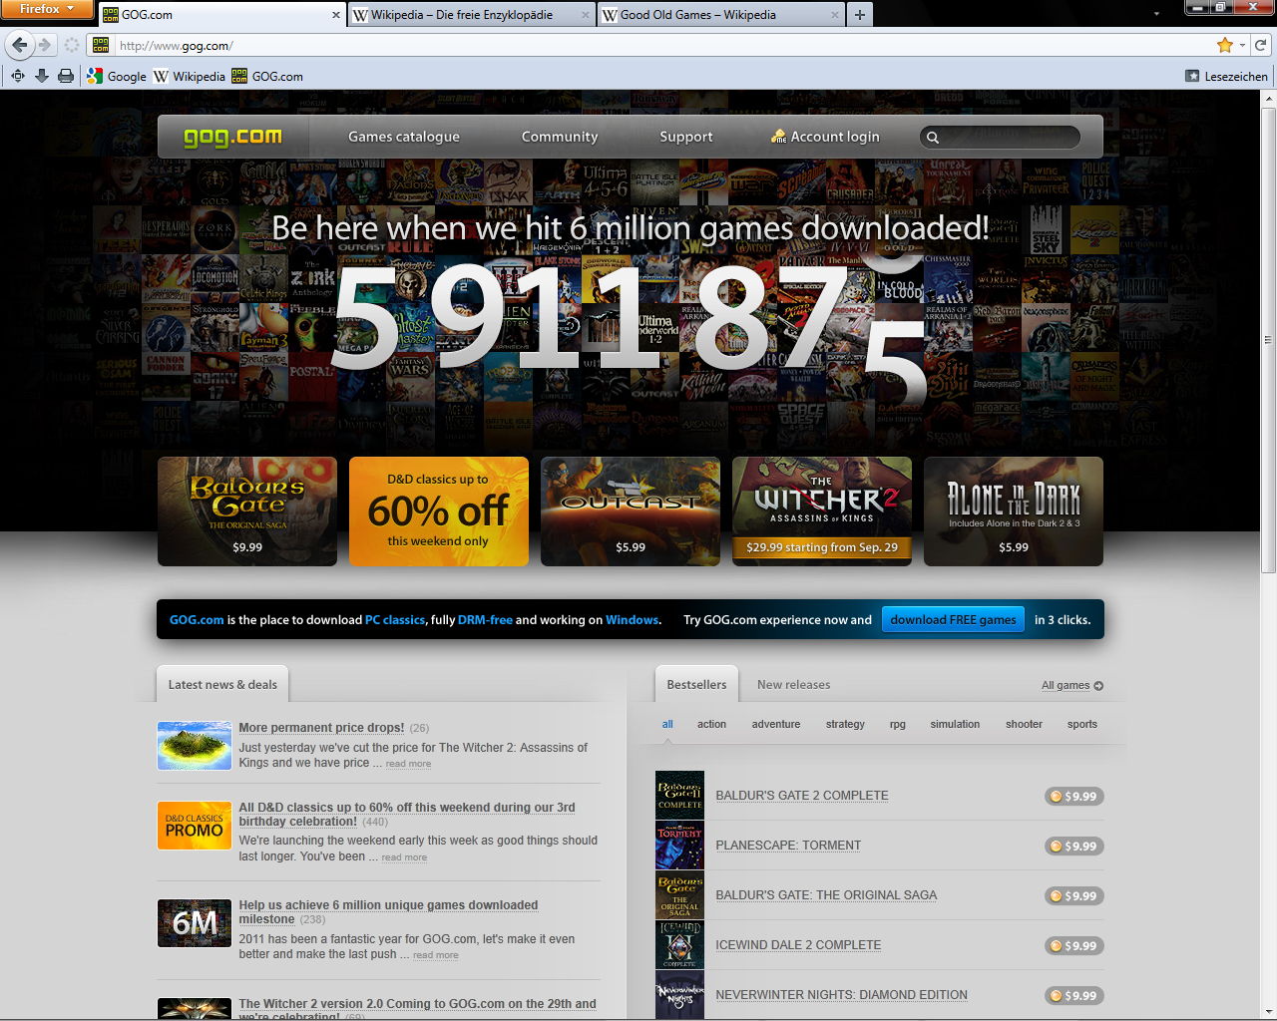Screen dimensions: 1277x1021
Task: Filter bestsellers by strategy genre
Action: (845, 725)
